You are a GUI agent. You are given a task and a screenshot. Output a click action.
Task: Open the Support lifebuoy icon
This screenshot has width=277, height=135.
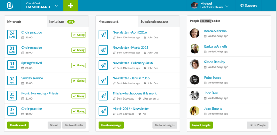tap(242, 6)
